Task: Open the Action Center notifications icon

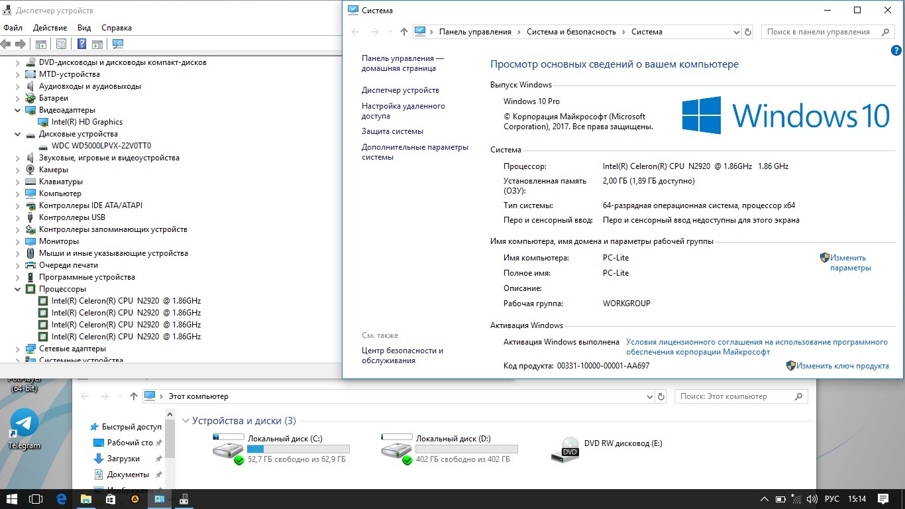Action: 883,499
